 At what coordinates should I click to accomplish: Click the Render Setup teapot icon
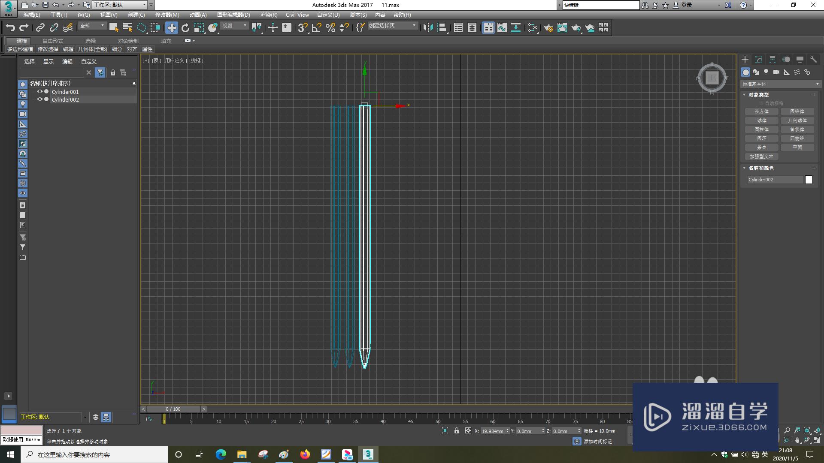click(x=548, y=28)
